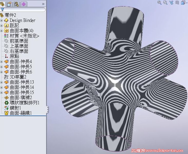Viewport: 188px width, 154px height.
Task: Click the 3D草圖2 sketch icon
Action: coord(6,77)
